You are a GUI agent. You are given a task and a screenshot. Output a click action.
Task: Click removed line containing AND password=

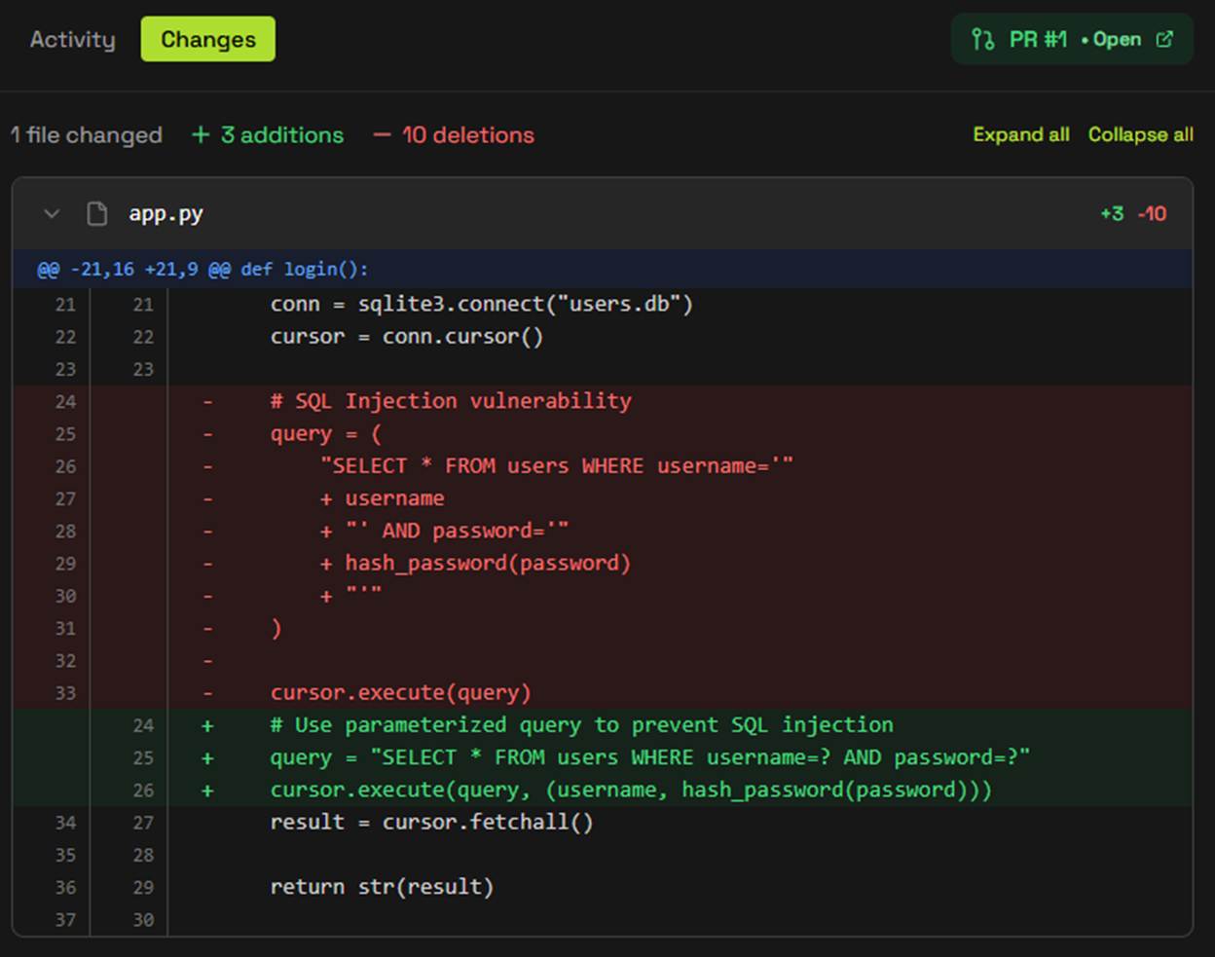click(x=603, y=531)
